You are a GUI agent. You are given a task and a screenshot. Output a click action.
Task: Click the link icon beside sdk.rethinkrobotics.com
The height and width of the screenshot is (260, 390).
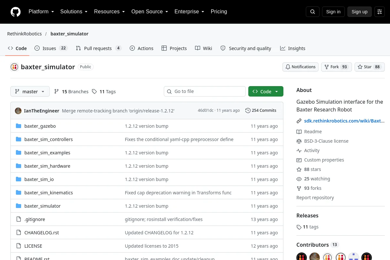click(x=299, y=121)
